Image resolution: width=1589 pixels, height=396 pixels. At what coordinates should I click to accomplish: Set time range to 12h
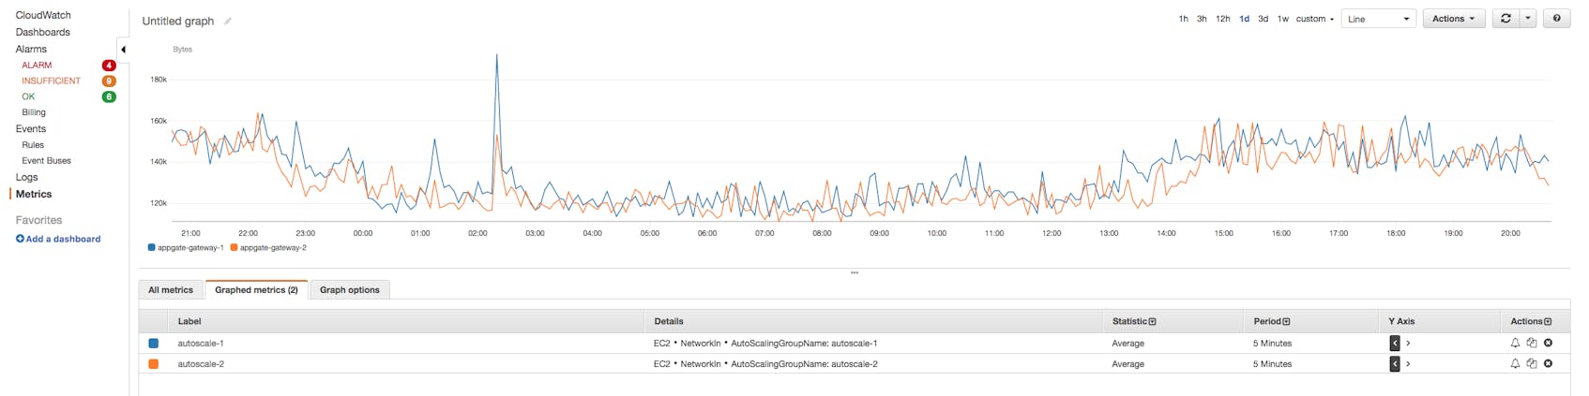point(1223,19)
